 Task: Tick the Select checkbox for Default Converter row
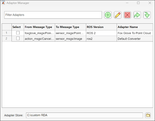(18, 38)
